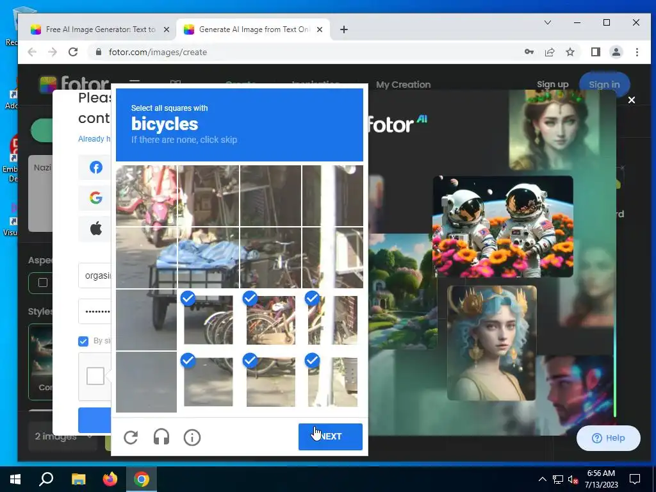Open captcha info help icon
Screen dimensions: 656x492
(x=192, y=437)
